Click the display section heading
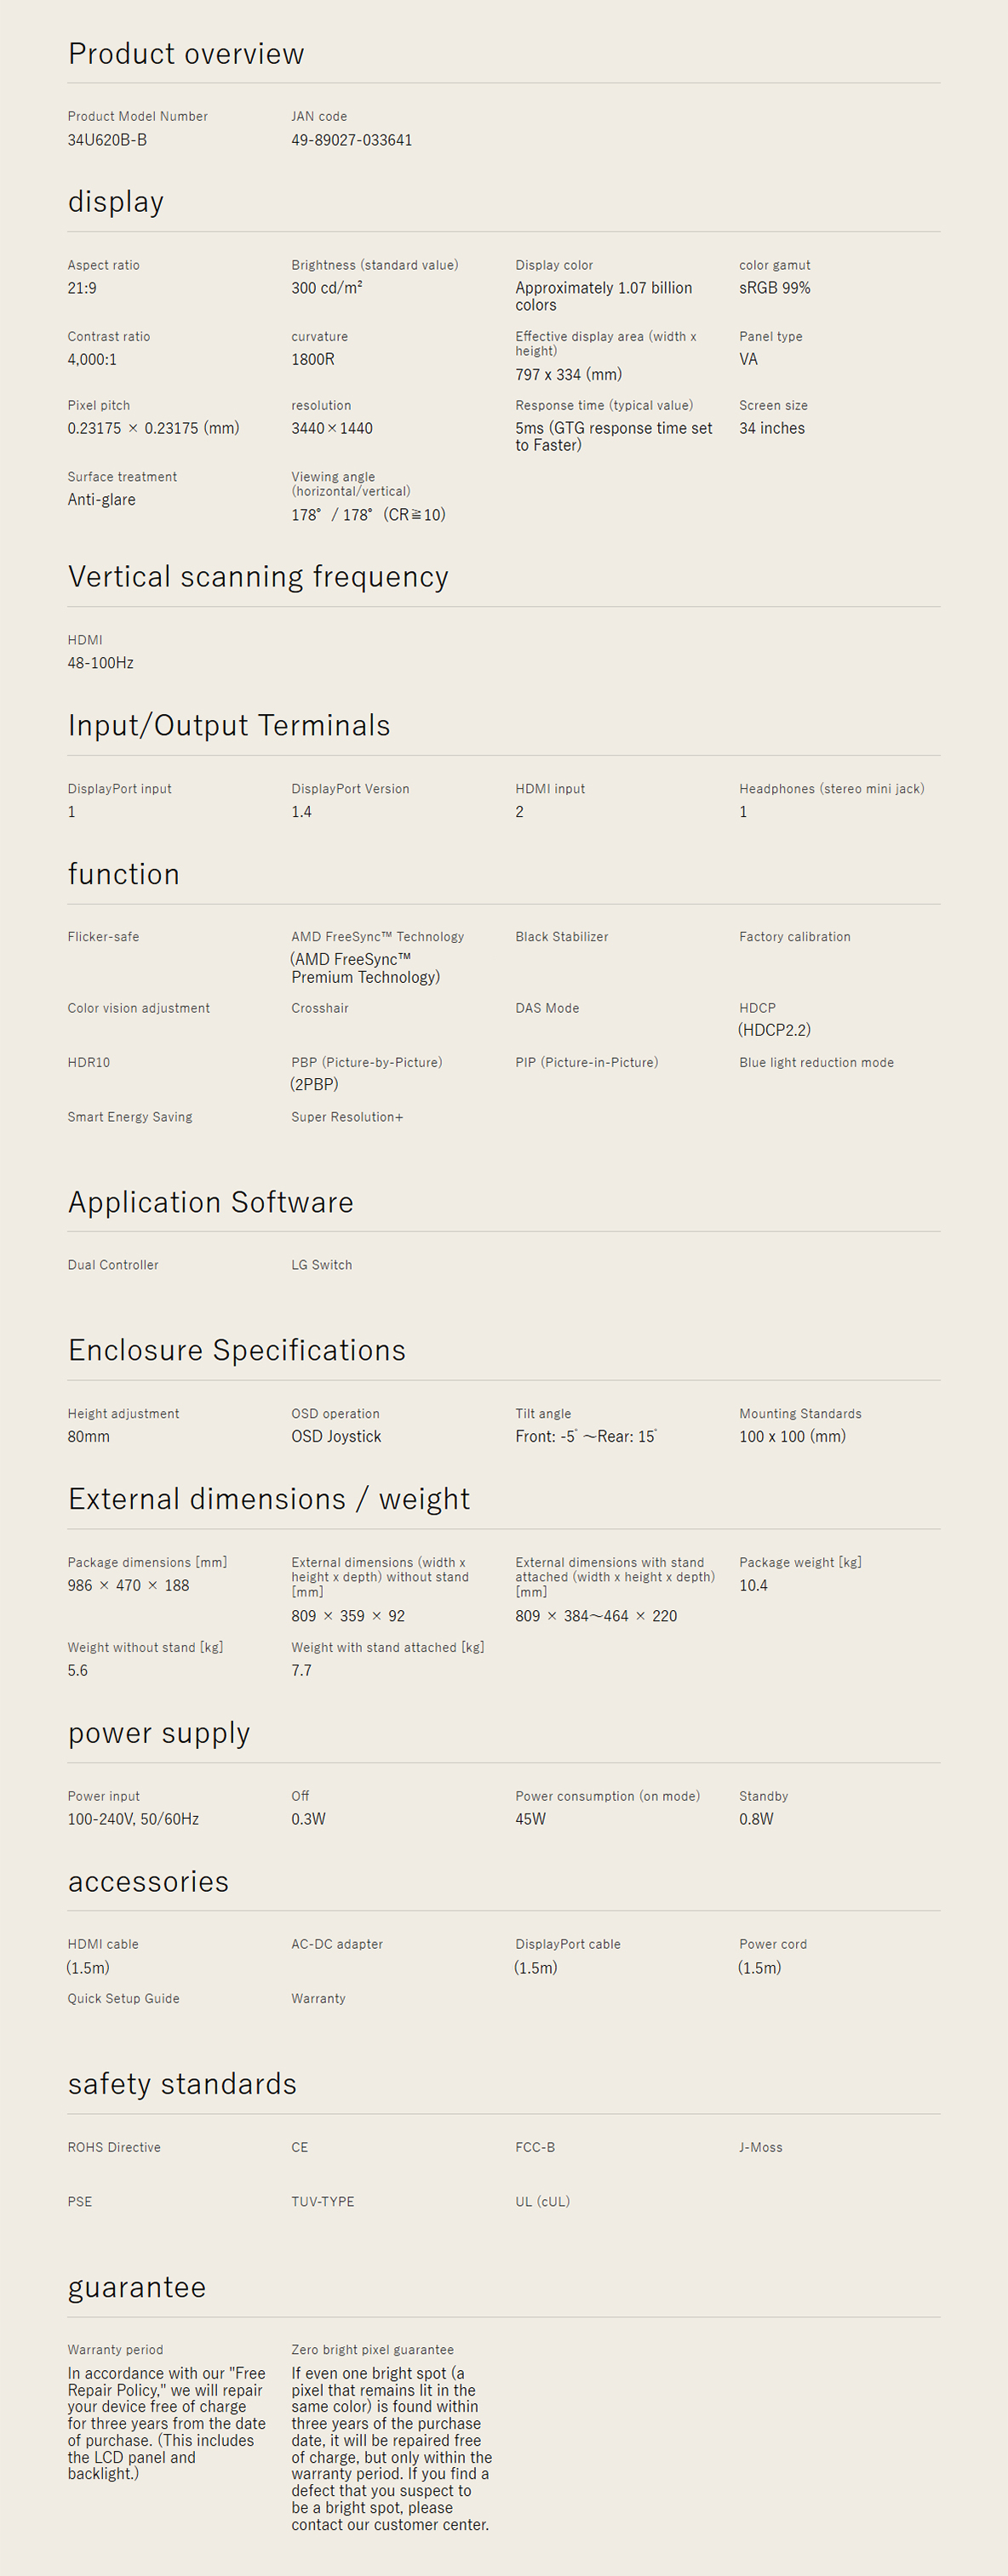Screen dimensions: 1008x2576 pos(116,202)
